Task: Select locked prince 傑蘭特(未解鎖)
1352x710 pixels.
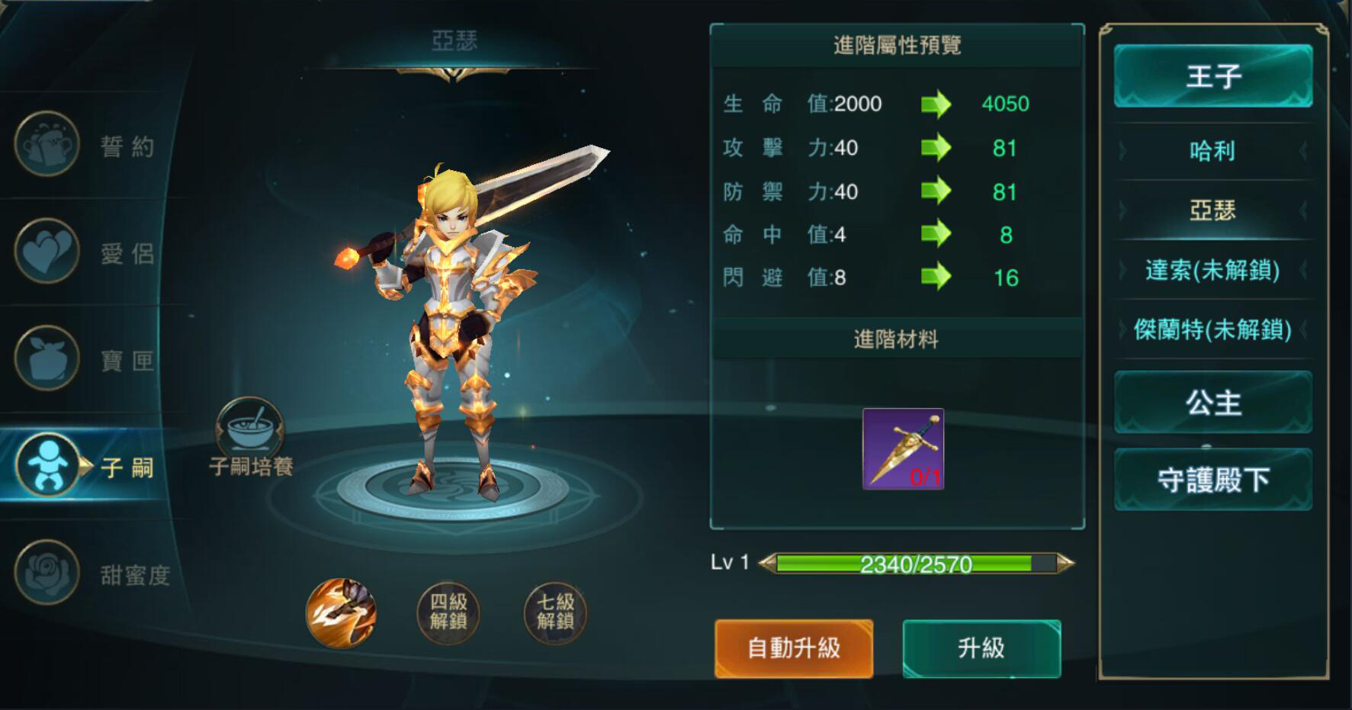Action: (1213, 329)
